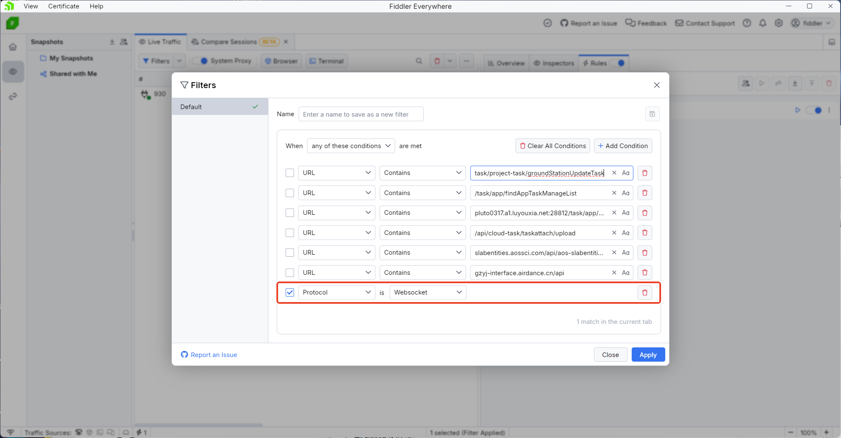Click the Apply button

coord(648,355)
